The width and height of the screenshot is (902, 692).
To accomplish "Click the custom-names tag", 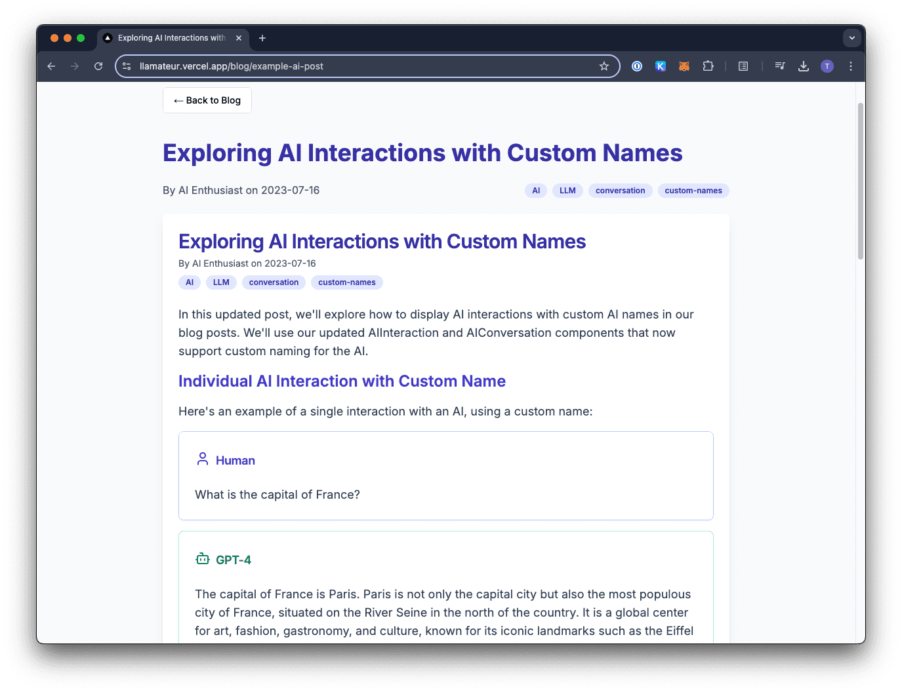I will 693,190.
